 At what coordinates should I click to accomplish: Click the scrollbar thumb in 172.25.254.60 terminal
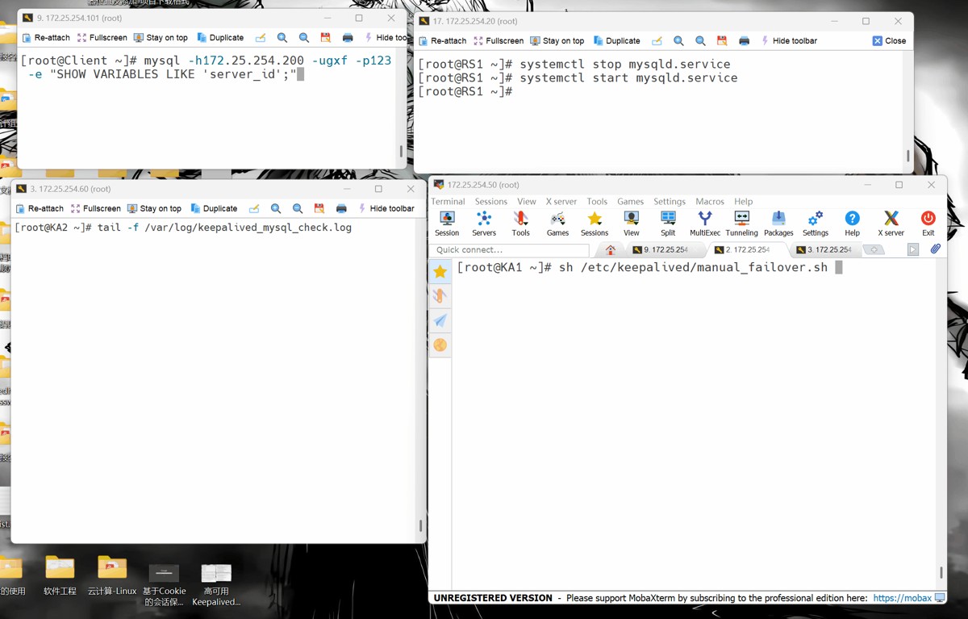(420, 526)
